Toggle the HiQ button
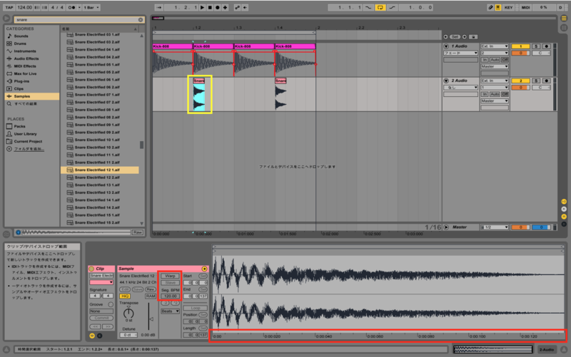571x357 pixels. tap(125, 296)
